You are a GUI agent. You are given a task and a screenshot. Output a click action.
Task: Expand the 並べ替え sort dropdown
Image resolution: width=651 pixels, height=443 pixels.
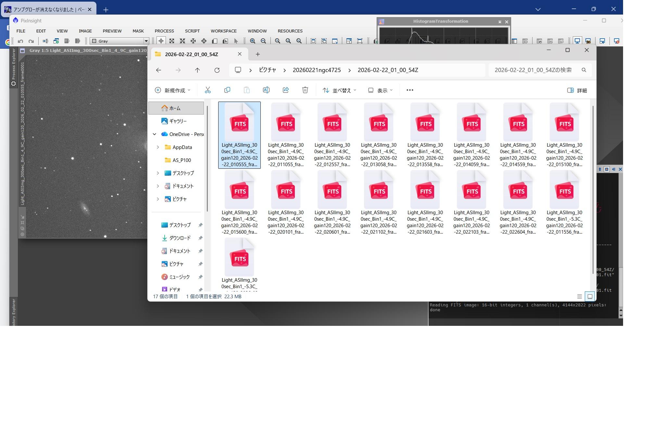pyautogui.click(x=339, y=90)
